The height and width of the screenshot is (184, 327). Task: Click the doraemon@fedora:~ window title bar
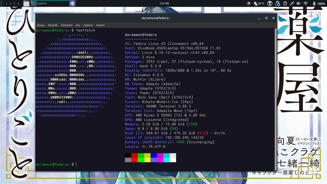[156, 18]
